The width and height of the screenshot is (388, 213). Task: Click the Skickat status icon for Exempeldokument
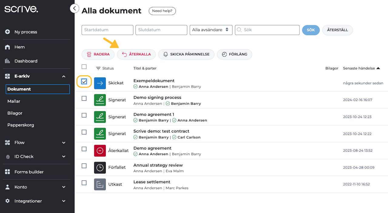point(100,83)
